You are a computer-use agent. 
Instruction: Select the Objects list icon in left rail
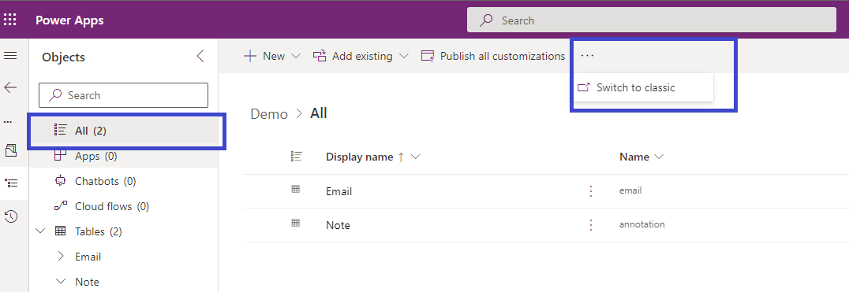click(10, 183)
